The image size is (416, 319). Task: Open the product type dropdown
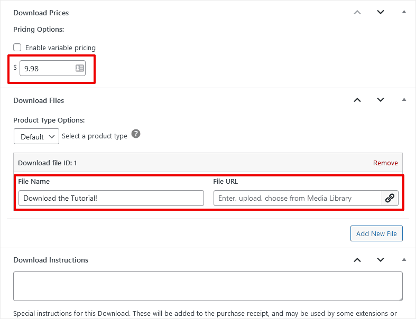coord(36,136)
